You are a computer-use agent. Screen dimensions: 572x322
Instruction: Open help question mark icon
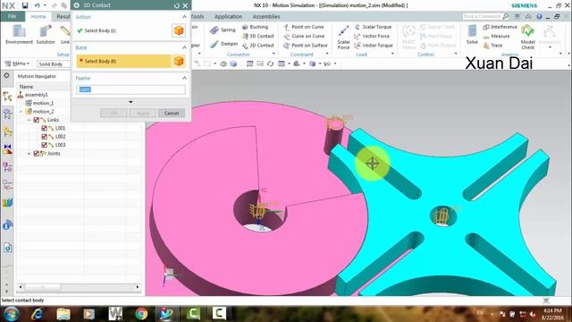point(539,16)
